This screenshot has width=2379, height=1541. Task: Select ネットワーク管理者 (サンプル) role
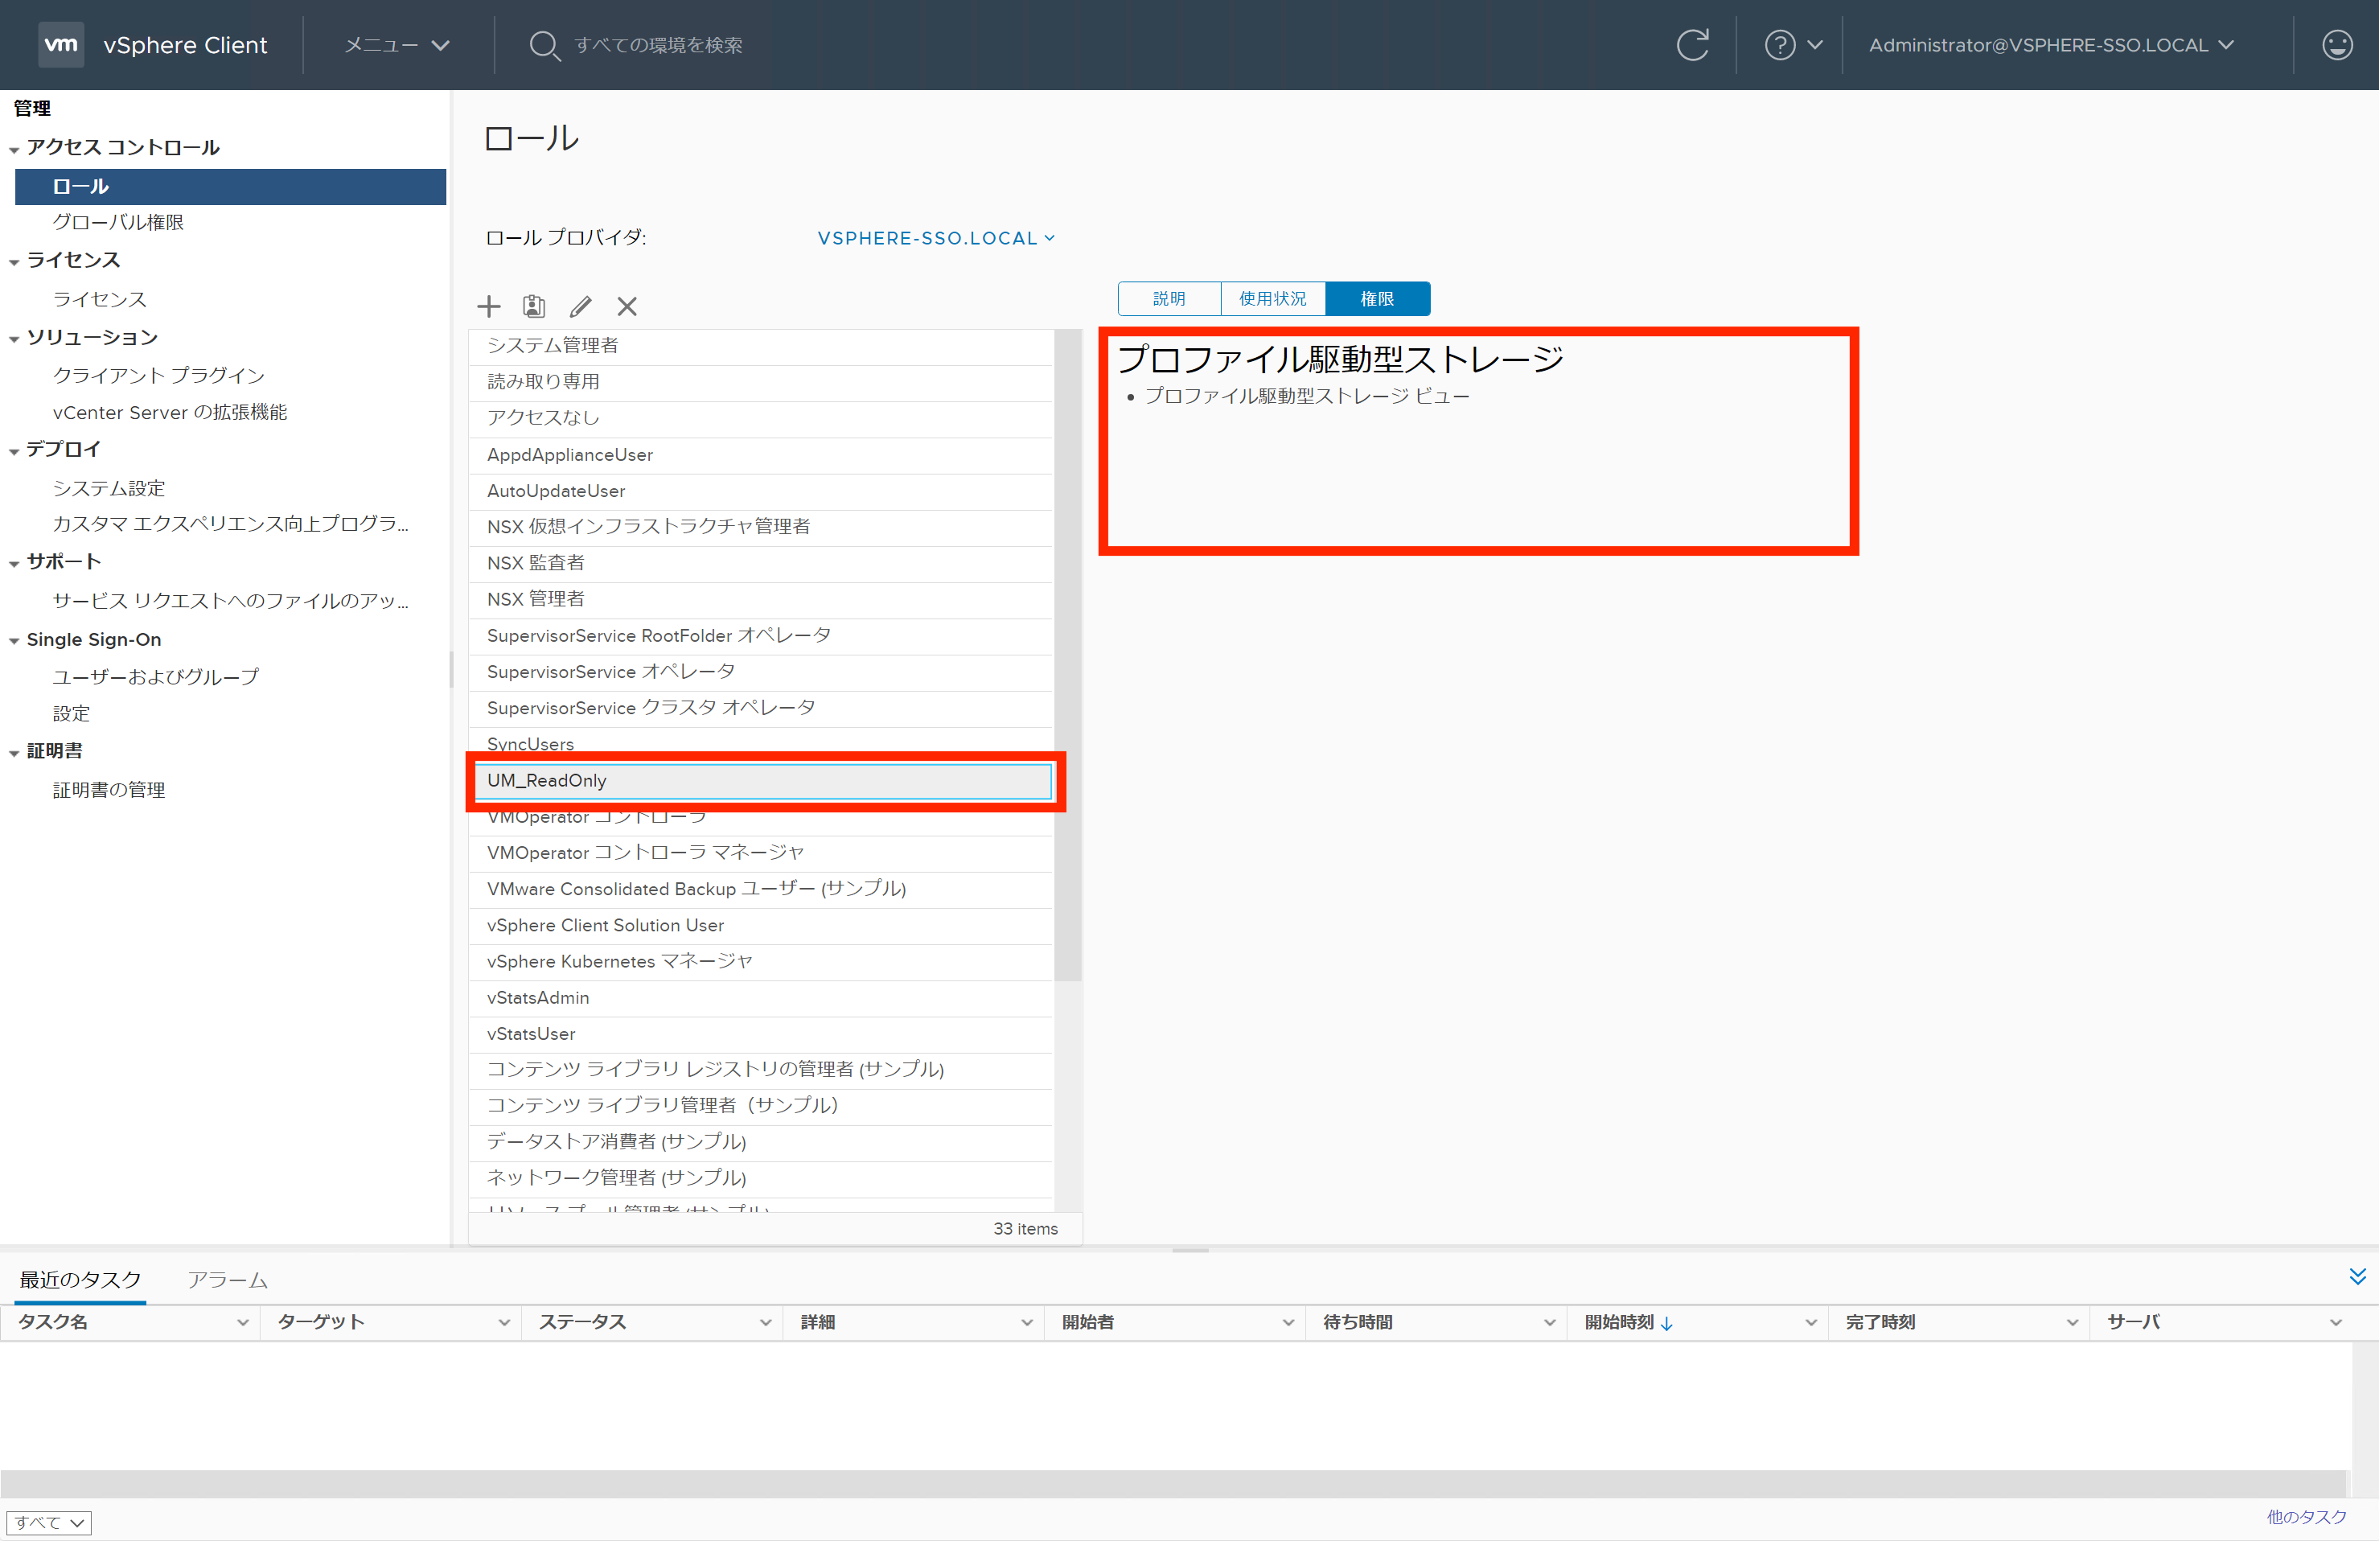761,1177
